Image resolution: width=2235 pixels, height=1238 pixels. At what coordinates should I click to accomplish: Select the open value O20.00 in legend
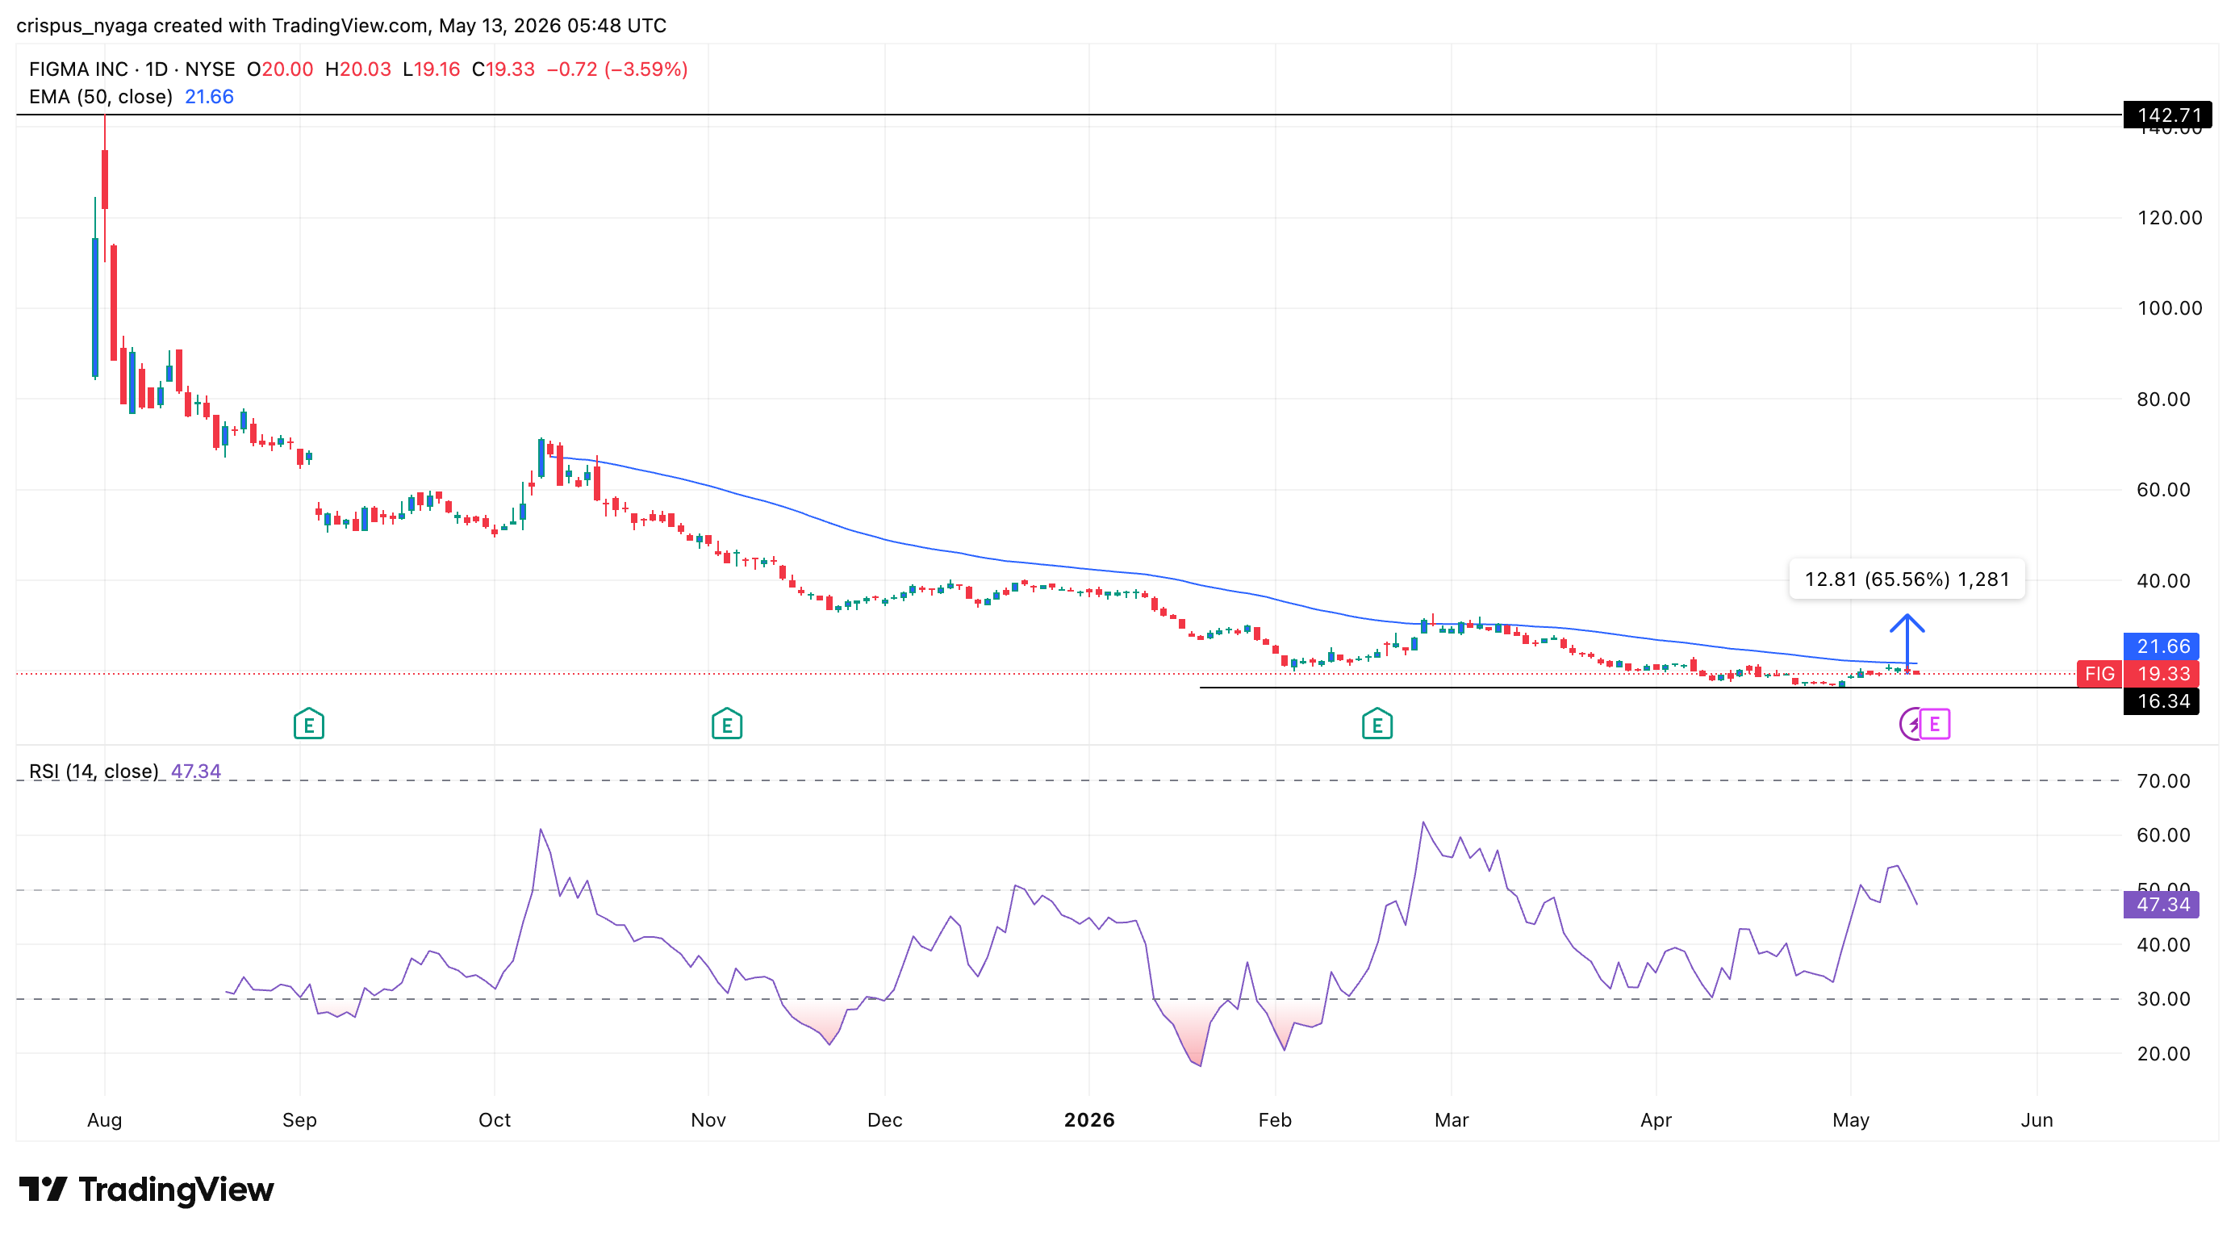280,69
